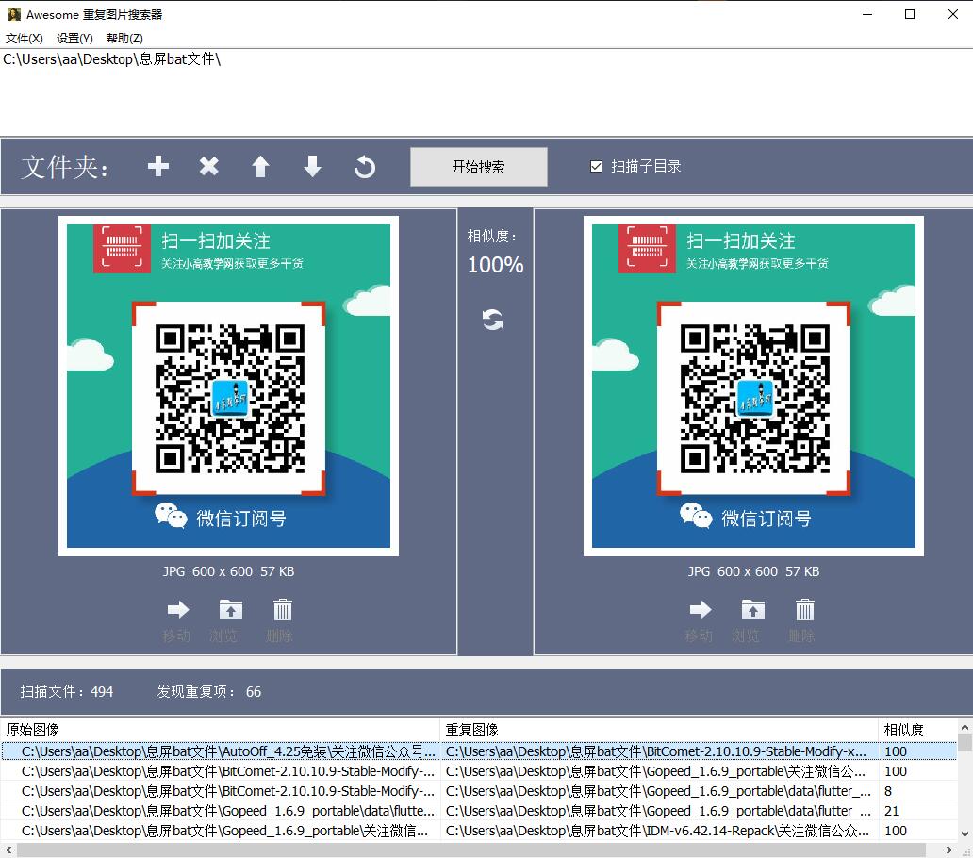Viewport: 973px width, 858px height.
Task: Toggle 扫描子目录 checkbox
Action: (596, 166)
